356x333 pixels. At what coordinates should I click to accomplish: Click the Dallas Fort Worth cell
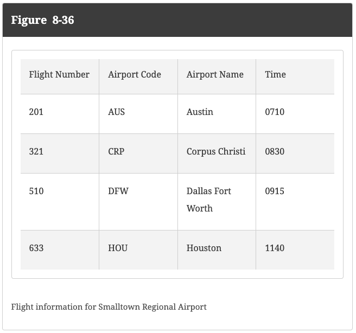tap(209, 200)
